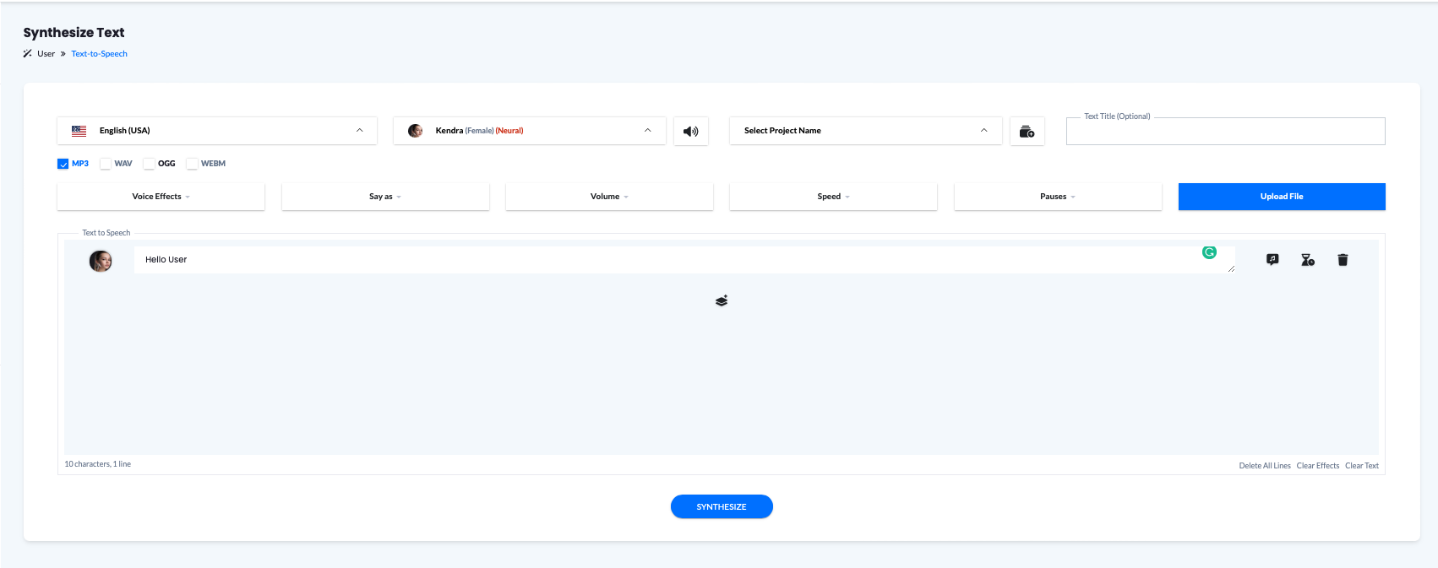This screenshot has width=1438, height=568.
Task: Click the Synthesize Text heading
Action: (74, 32)
